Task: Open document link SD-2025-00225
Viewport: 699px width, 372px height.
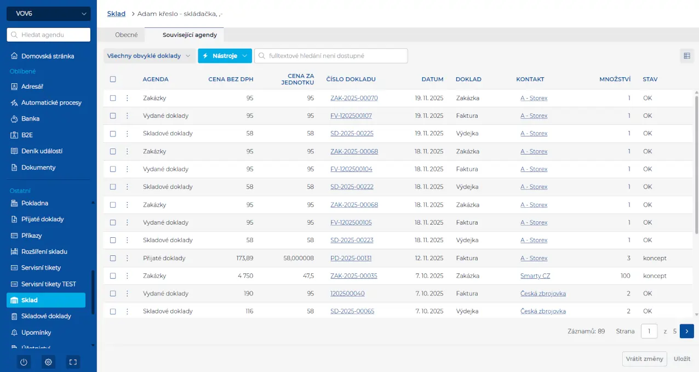Action: [x=352, y=133]
